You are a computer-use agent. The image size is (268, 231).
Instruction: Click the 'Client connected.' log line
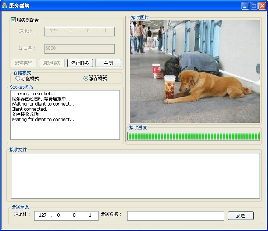pos(29,109)
